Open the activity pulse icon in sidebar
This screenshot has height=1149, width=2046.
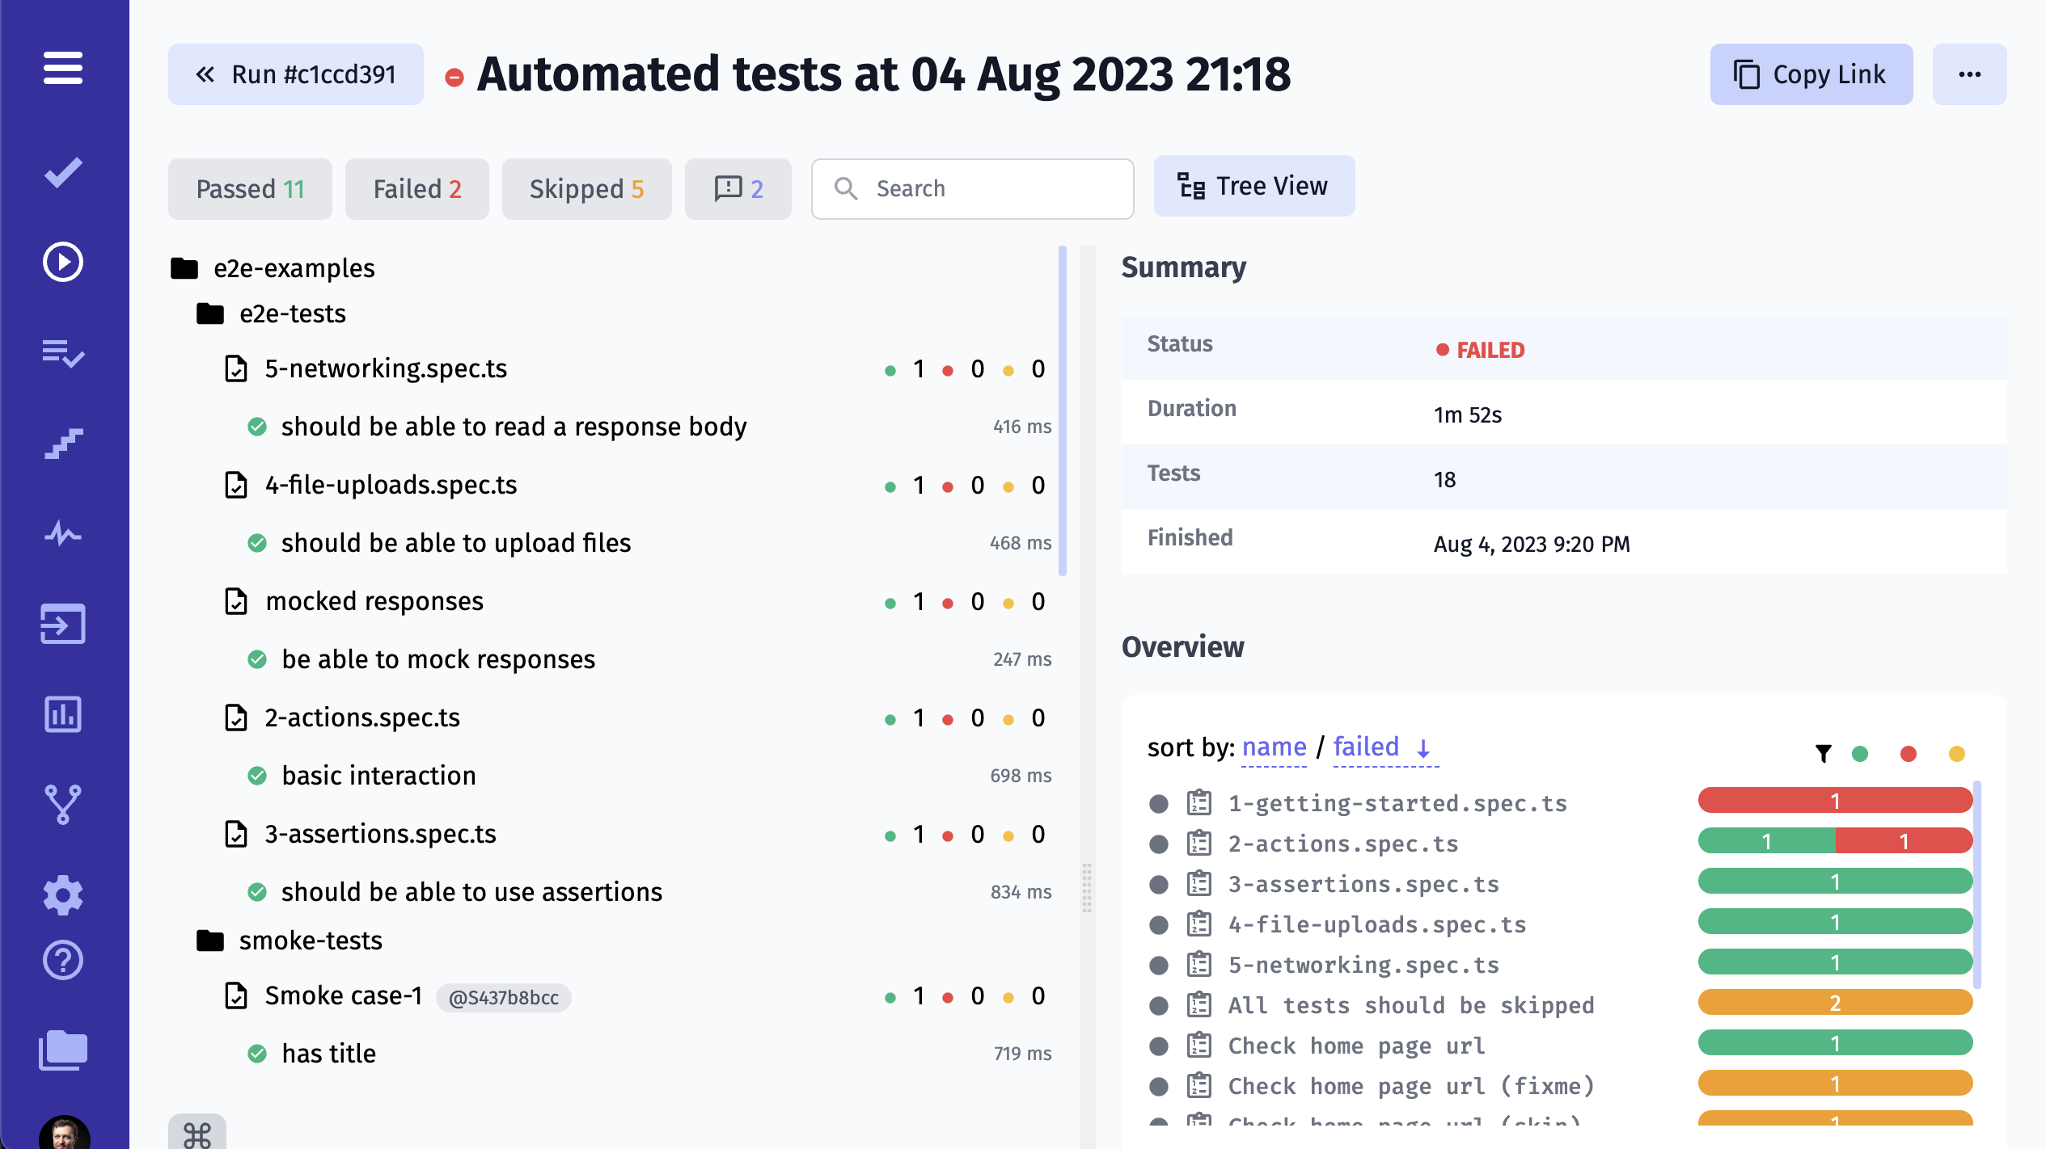62,533
